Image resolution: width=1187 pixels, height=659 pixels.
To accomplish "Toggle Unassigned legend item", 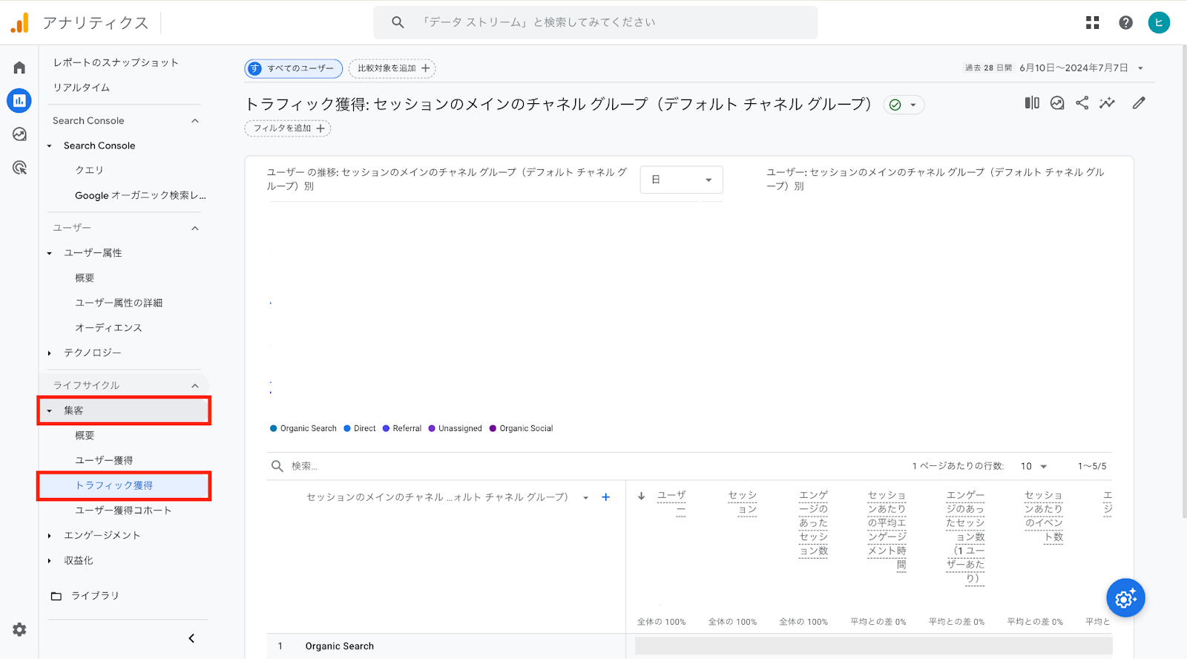I will pyautogui.click(x=455, y=428).
